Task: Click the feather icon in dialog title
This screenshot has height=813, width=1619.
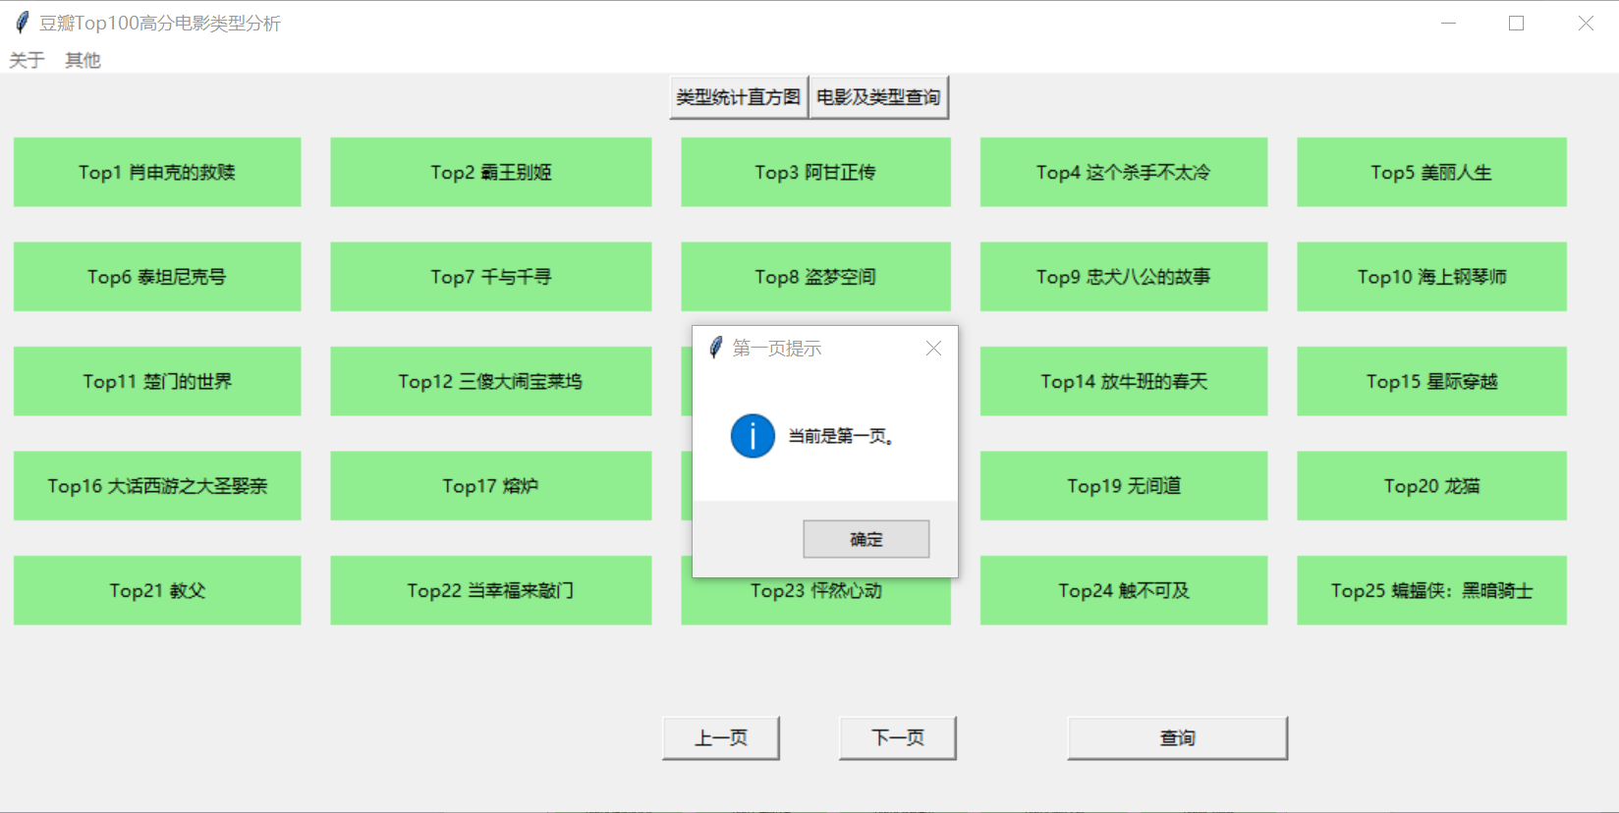Action: (715, 348)
